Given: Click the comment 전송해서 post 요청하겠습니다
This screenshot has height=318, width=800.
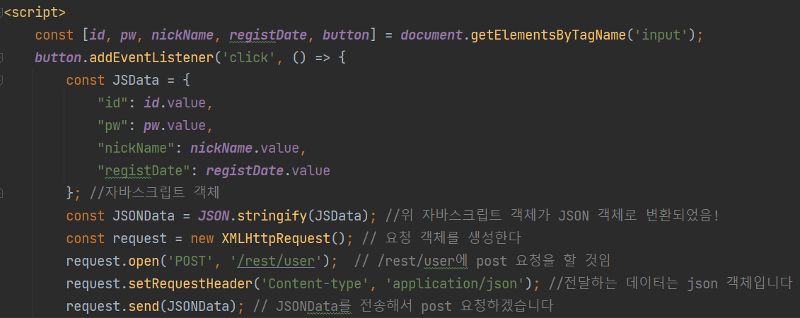Looking at the screenshot, I should (x=403, y=306).
